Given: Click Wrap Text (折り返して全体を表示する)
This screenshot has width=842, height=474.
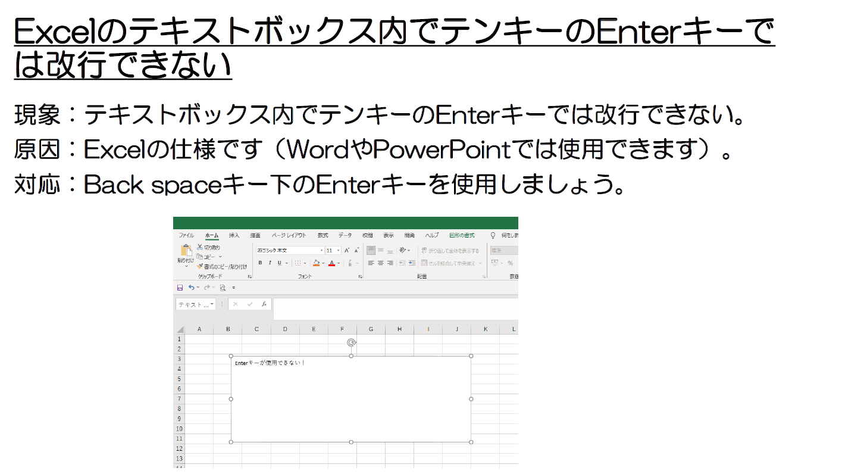Looking at the screenshot, I should 450,251.
